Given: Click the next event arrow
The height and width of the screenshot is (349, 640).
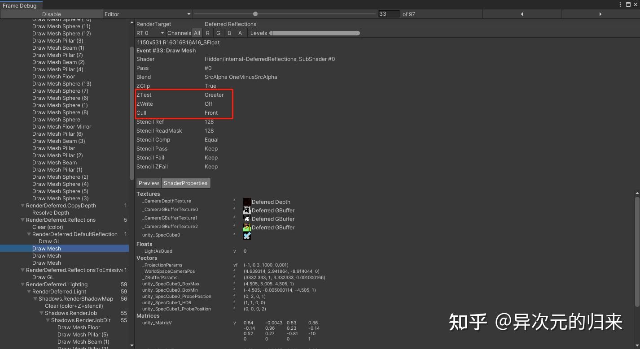Looking at the screenshot, I should 601,14.
